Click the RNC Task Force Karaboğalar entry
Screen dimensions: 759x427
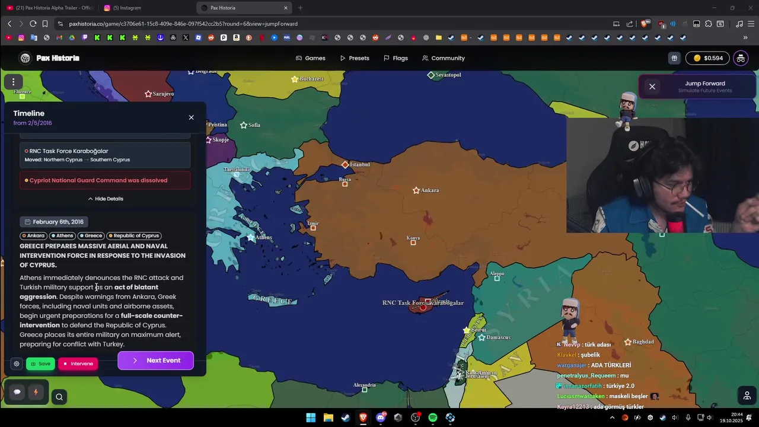pyautogui.click(x=105, y=155)
